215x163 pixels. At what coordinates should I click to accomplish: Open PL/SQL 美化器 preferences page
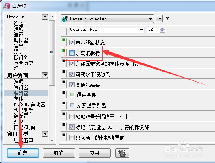[x=29, y=104]
